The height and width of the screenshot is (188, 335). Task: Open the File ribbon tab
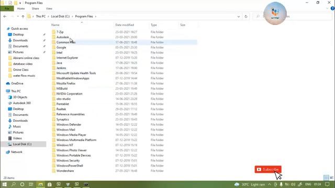pos(7,8)
